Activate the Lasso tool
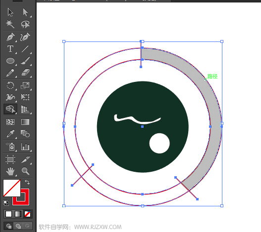Viewport: 261px width, 232px height. [25, 24]
